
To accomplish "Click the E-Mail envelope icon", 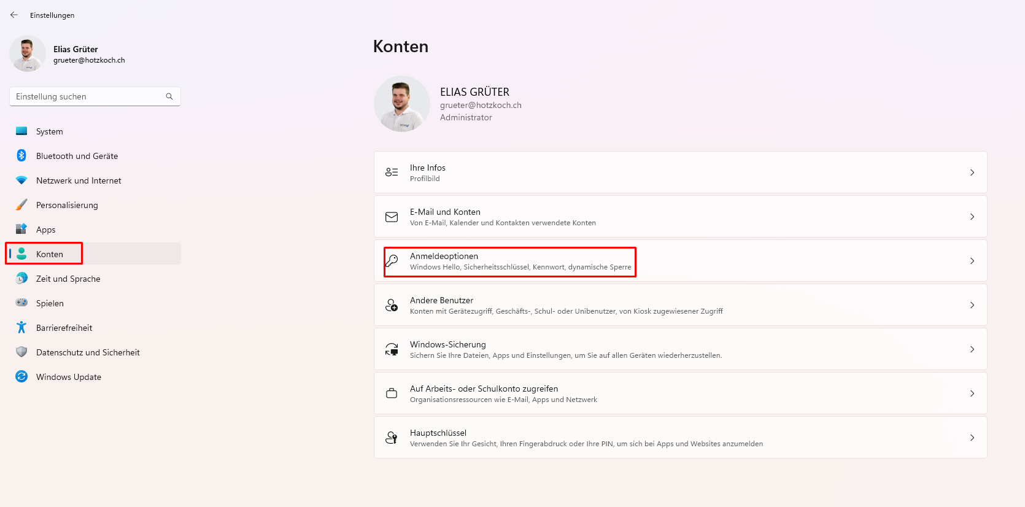I will (392, 217).
